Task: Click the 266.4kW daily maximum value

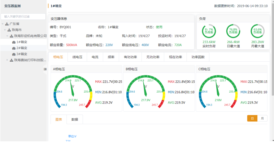Action: [x=233, y=42]
